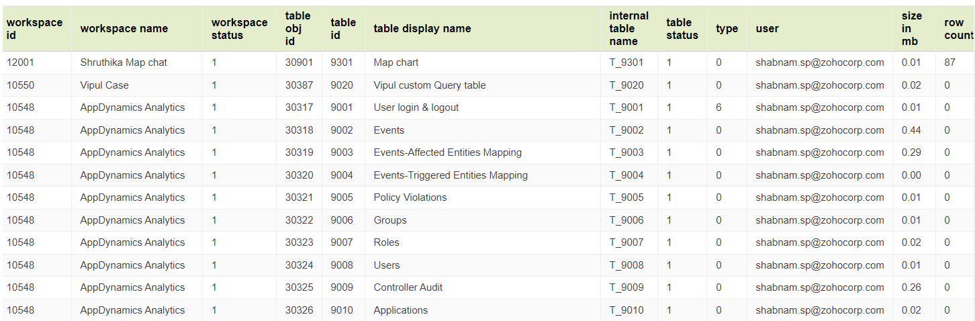975x321 pixels.
Task: Click the "Events-Triggered Entities Mapping" cell
Action: tap(450, 175)
